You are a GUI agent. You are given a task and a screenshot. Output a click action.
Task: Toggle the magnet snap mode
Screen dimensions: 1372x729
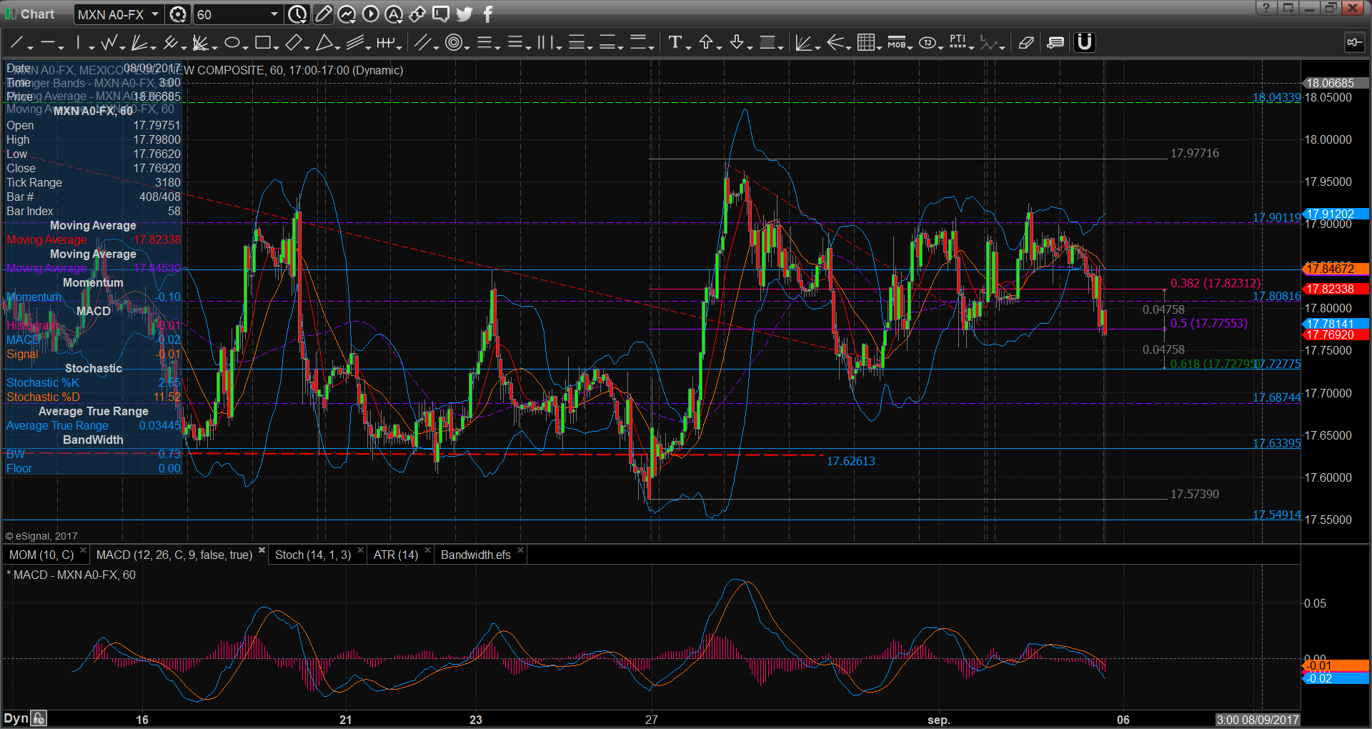point(1085,43)
